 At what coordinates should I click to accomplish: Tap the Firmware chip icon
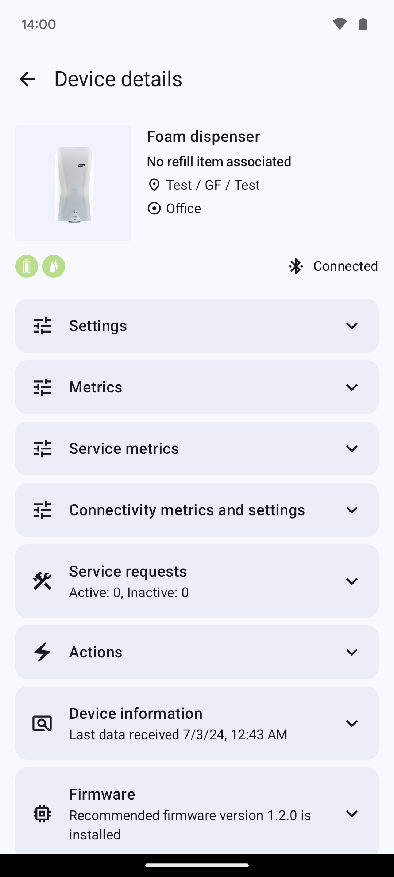[42, 814]
